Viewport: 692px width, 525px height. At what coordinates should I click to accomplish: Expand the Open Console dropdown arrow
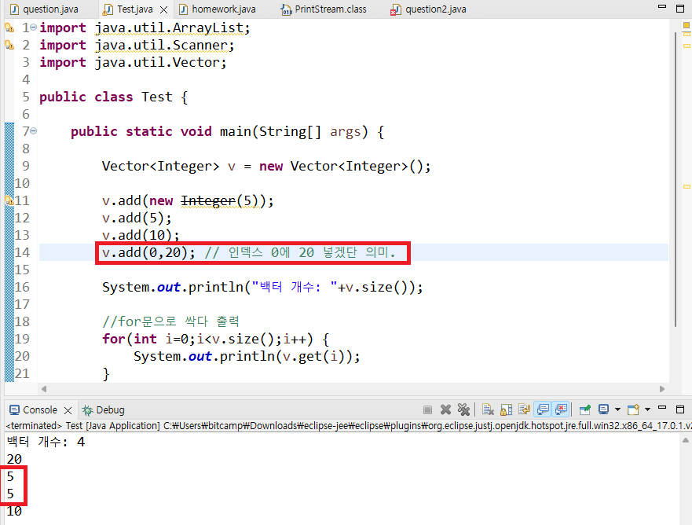(x=647, y=409)
